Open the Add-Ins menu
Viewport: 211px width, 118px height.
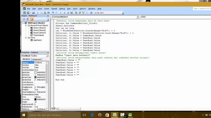click(x=83, y=9)
